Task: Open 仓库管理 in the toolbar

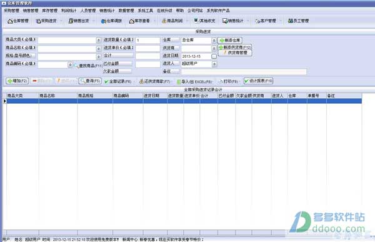Action: click(18, 21)
